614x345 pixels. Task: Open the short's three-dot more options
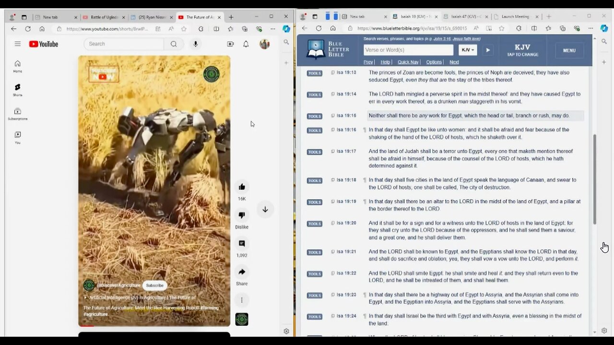[242, 300]
